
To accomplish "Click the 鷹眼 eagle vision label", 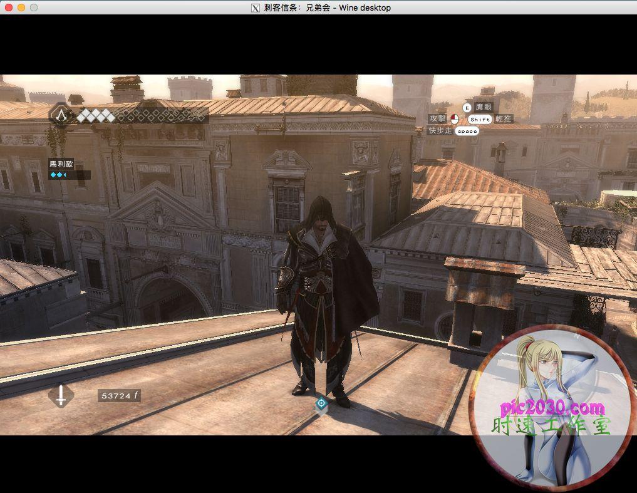I will pyautogui.click(x=484, y=108).
